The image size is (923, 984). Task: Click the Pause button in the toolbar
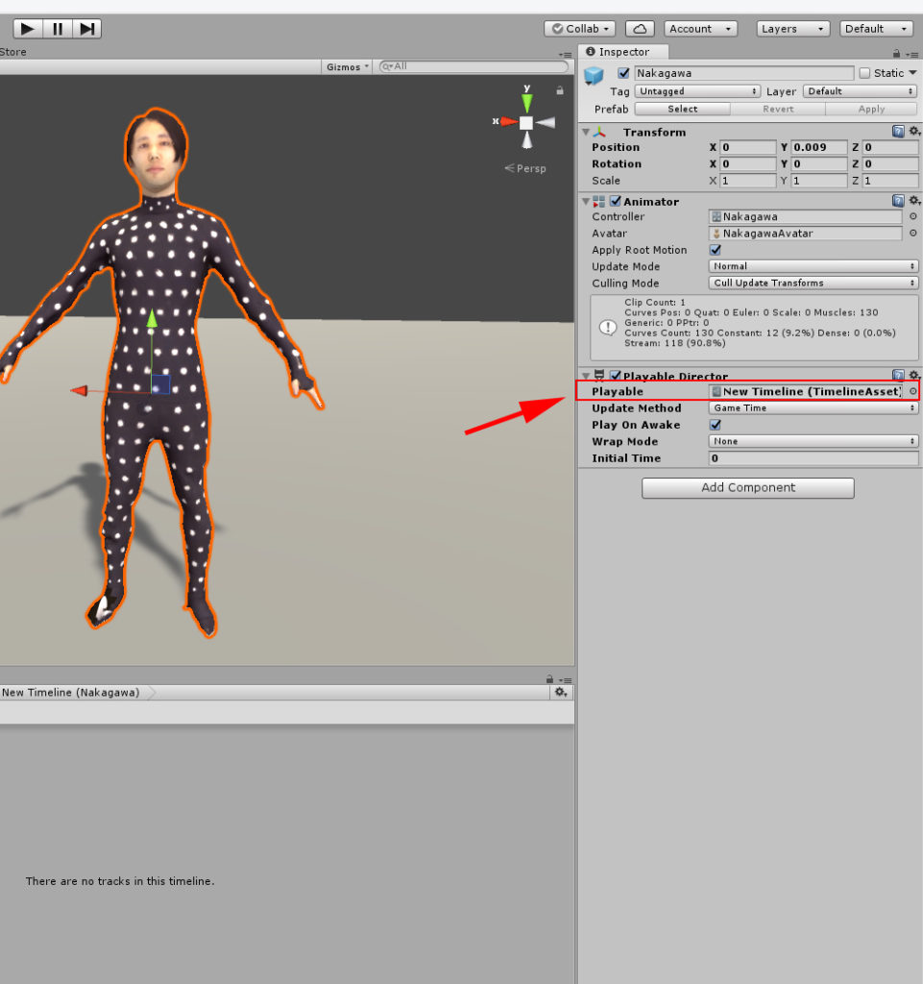tap(57, 28)
